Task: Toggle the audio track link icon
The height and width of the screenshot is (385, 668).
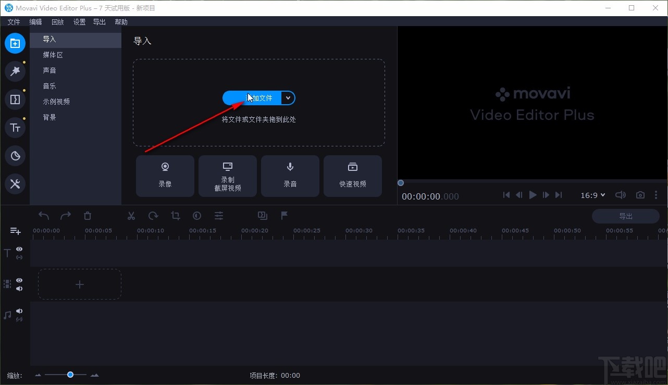Action: pyautogui.click(x=19, y=319)
